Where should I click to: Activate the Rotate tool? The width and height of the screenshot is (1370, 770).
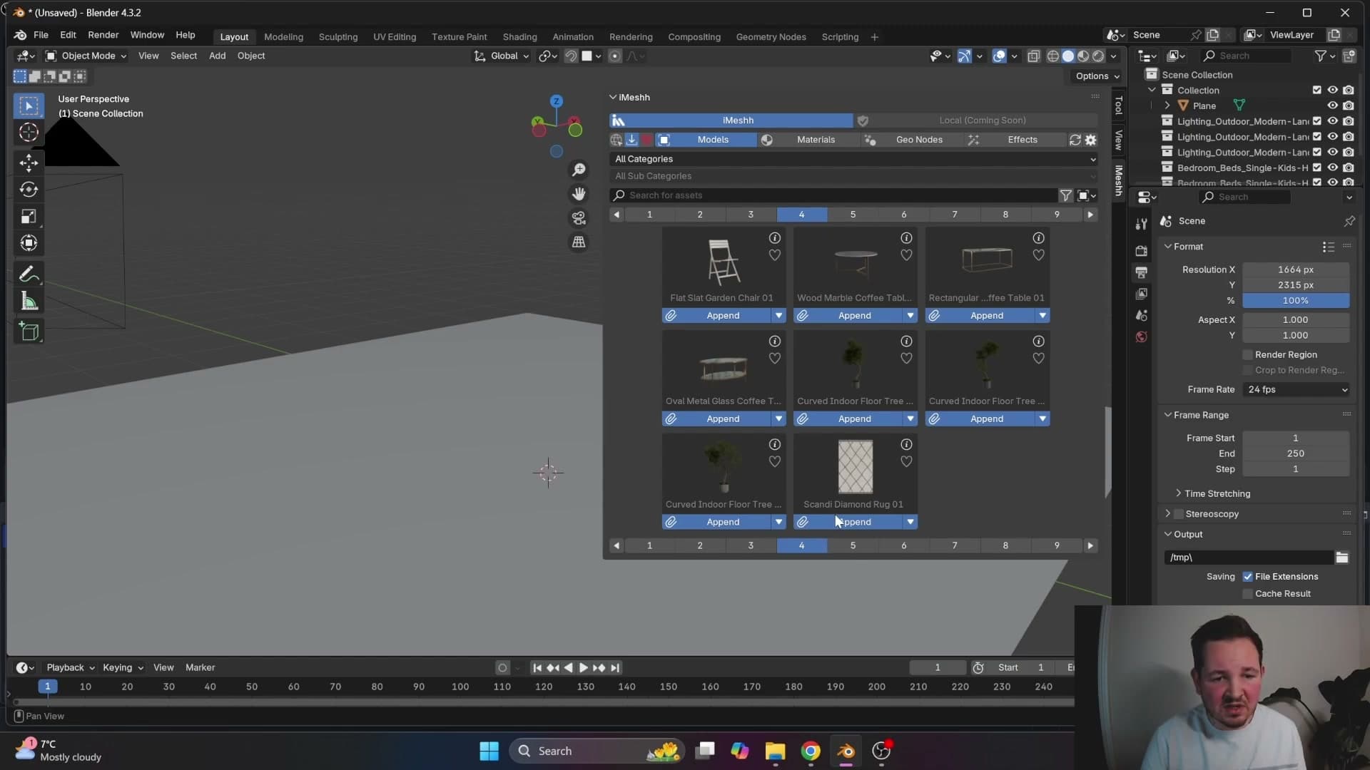click(x=29, y=190)
